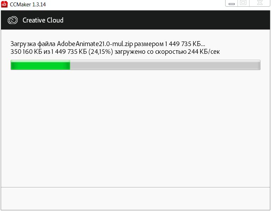Viewport: 271px width, 211px height.
Task: Click the AdobeAnimate21.0-mul.zip file name text
Action: pos(95,44)
